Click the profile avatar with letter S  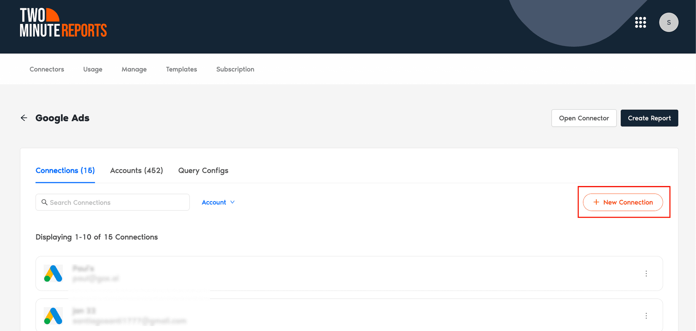[x=669, y=22]
